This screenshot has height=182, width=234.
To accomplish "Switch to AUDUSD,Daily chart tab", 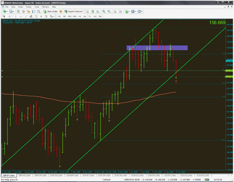I will (203, 175).
